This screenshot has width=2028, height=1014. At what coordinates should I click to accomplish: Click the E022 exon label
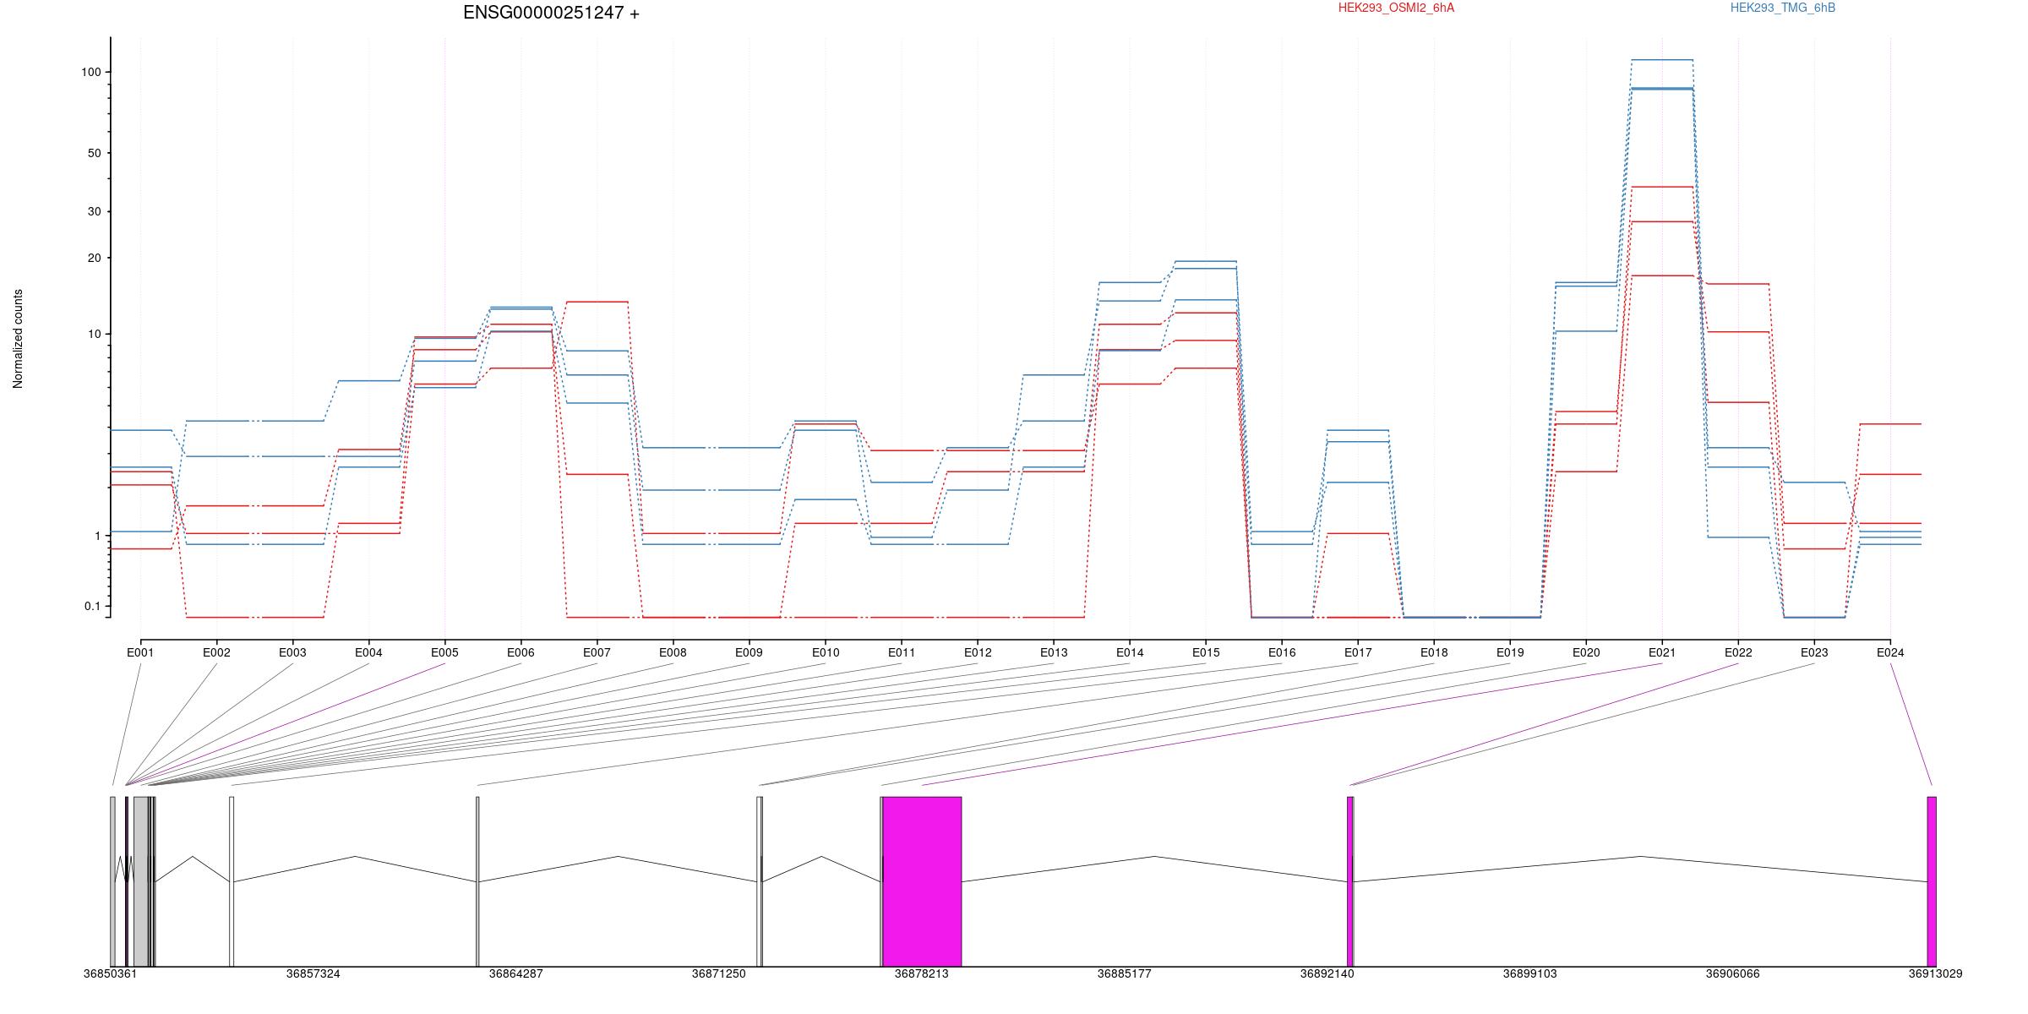point(1738,652)
